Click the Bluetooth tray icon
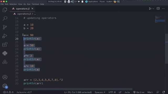This screenshot has height=94, width=168. pos(65,2)
